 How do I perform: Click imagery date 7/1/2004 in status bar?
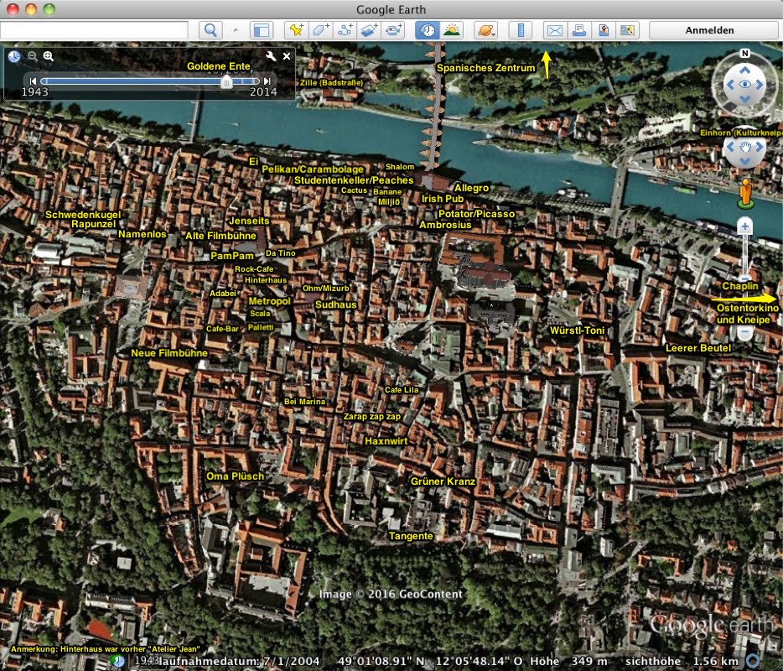291,661
